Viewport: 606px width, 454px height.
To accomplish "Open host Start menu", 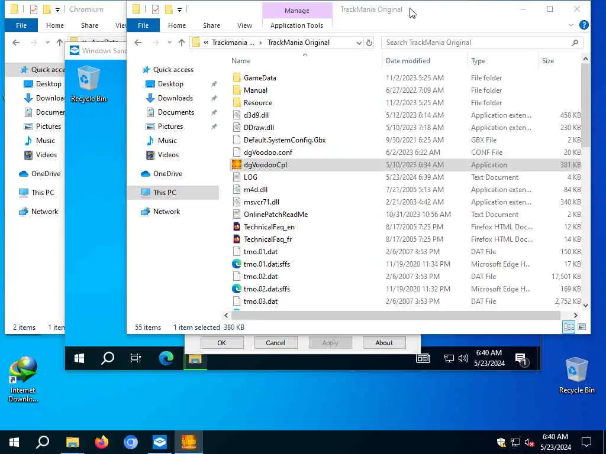I will click(x=14, y=442).
